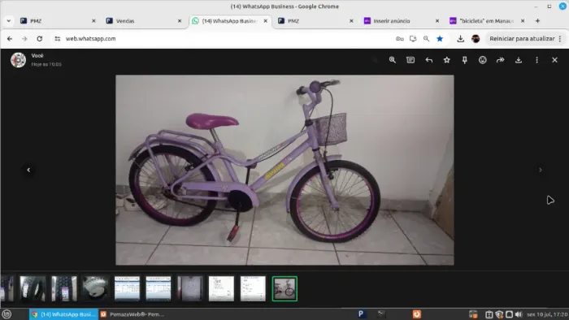Open the sender's profile picture avatar
This screenshot has height=320, width=569.
click(x=18, y=60)
